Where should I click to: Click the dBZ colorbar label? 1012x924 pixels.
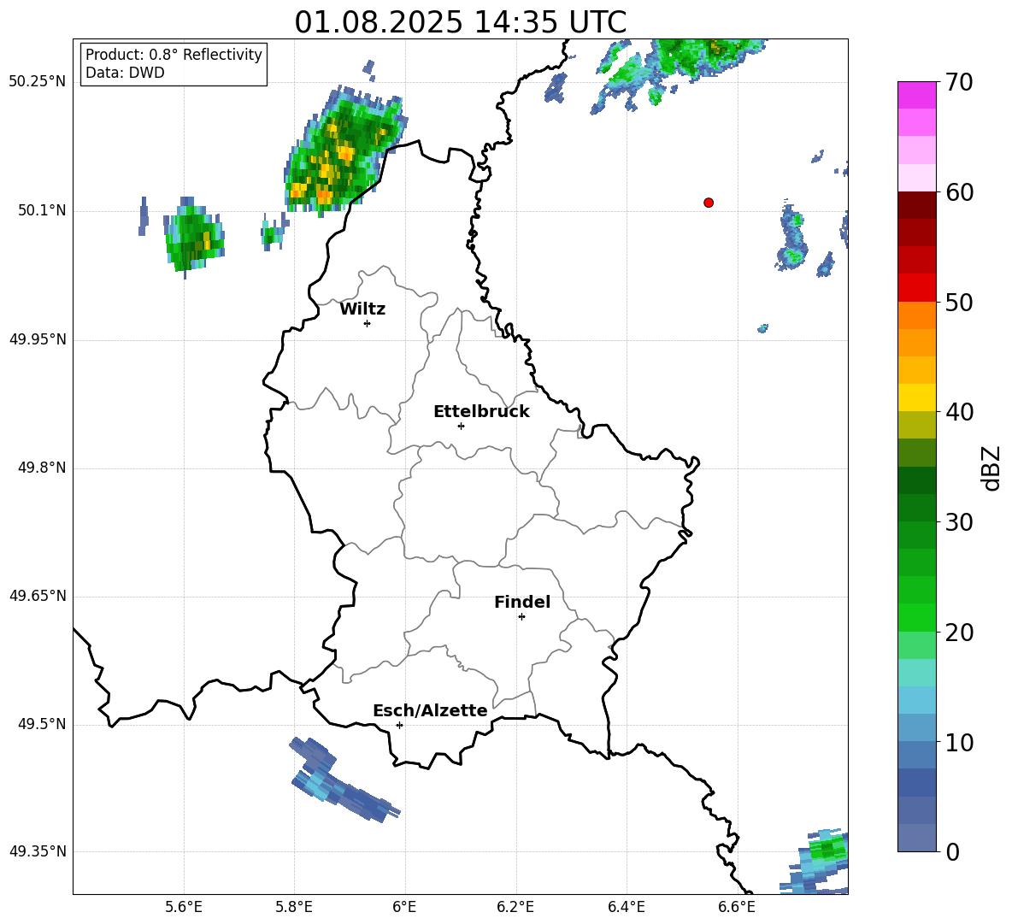(990, 468)
